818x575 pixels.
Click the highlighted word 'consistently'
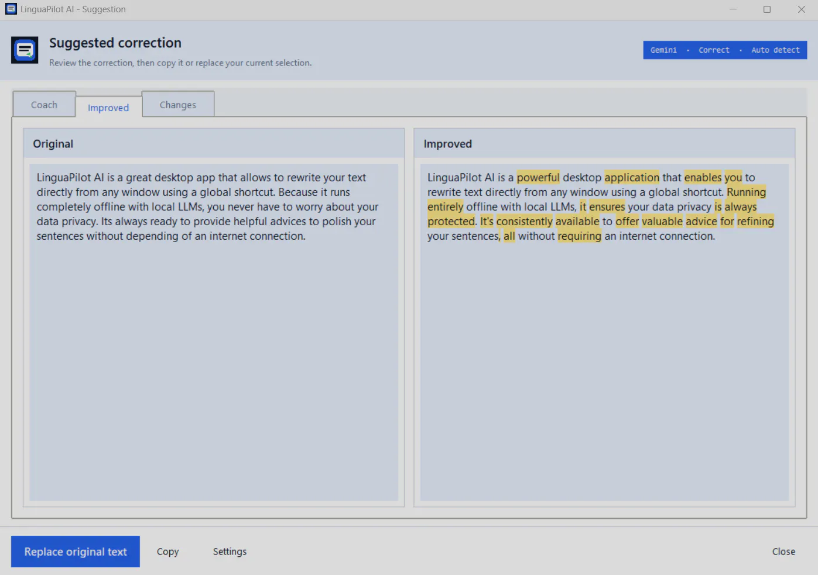[524, 221]
